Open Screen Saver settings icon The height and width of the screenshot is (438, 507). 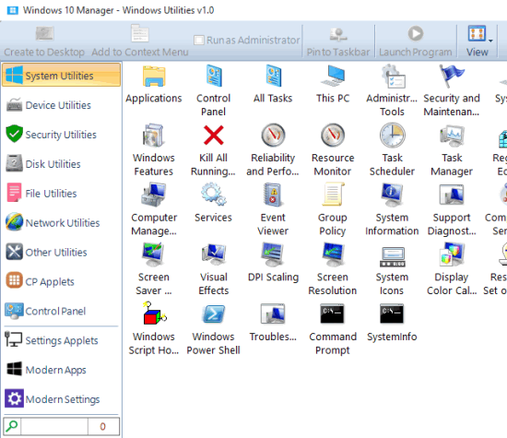tap(154, 255)
